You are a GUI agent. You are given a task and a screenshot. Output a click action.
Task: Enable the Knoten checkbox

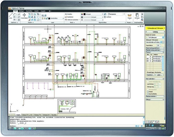tap(148, 92)
